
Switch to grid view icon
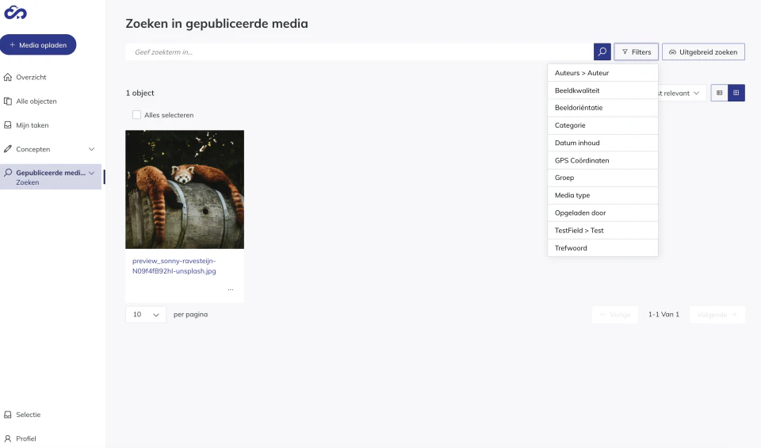click(736, 93)
